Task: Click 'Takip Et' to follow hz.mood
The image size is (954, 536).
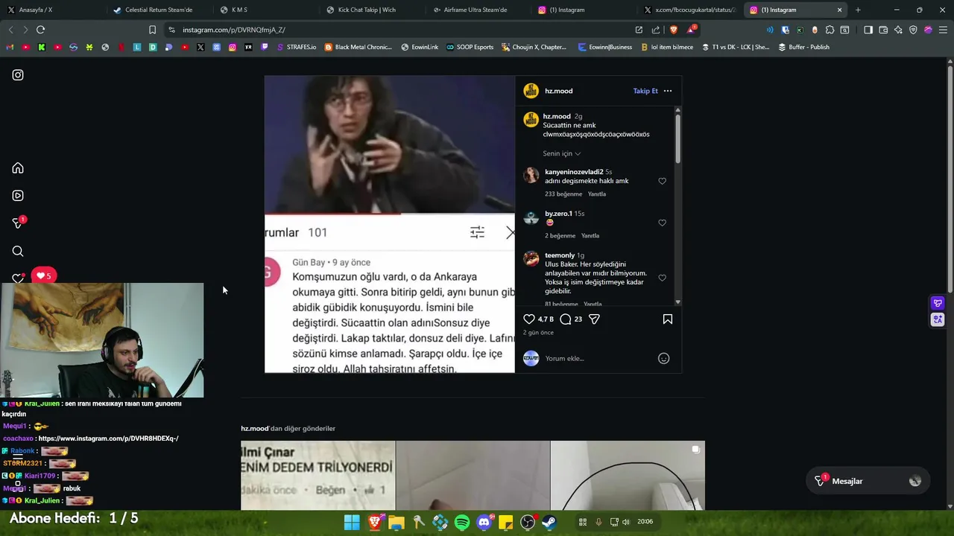Action: (x=645, y=91)
